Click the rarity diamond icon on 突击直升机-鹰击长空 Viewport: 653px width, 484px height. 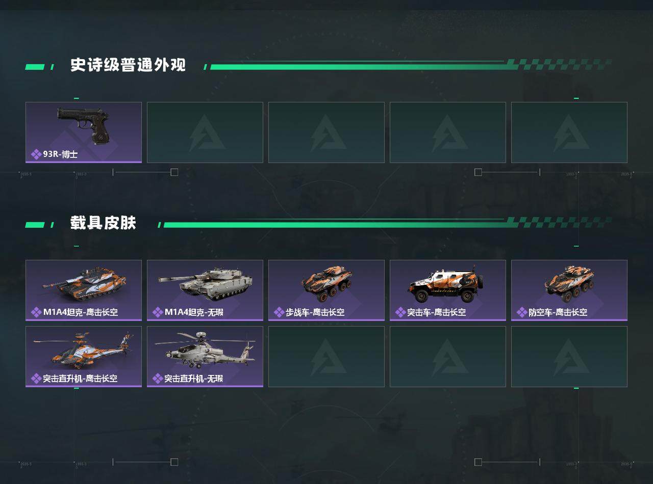coord(36,378)
